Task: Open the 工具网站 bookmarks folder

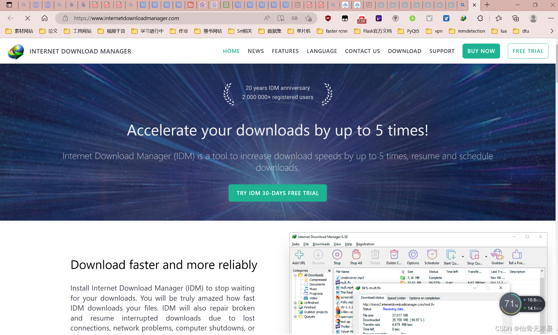Action: pos(78,31)
